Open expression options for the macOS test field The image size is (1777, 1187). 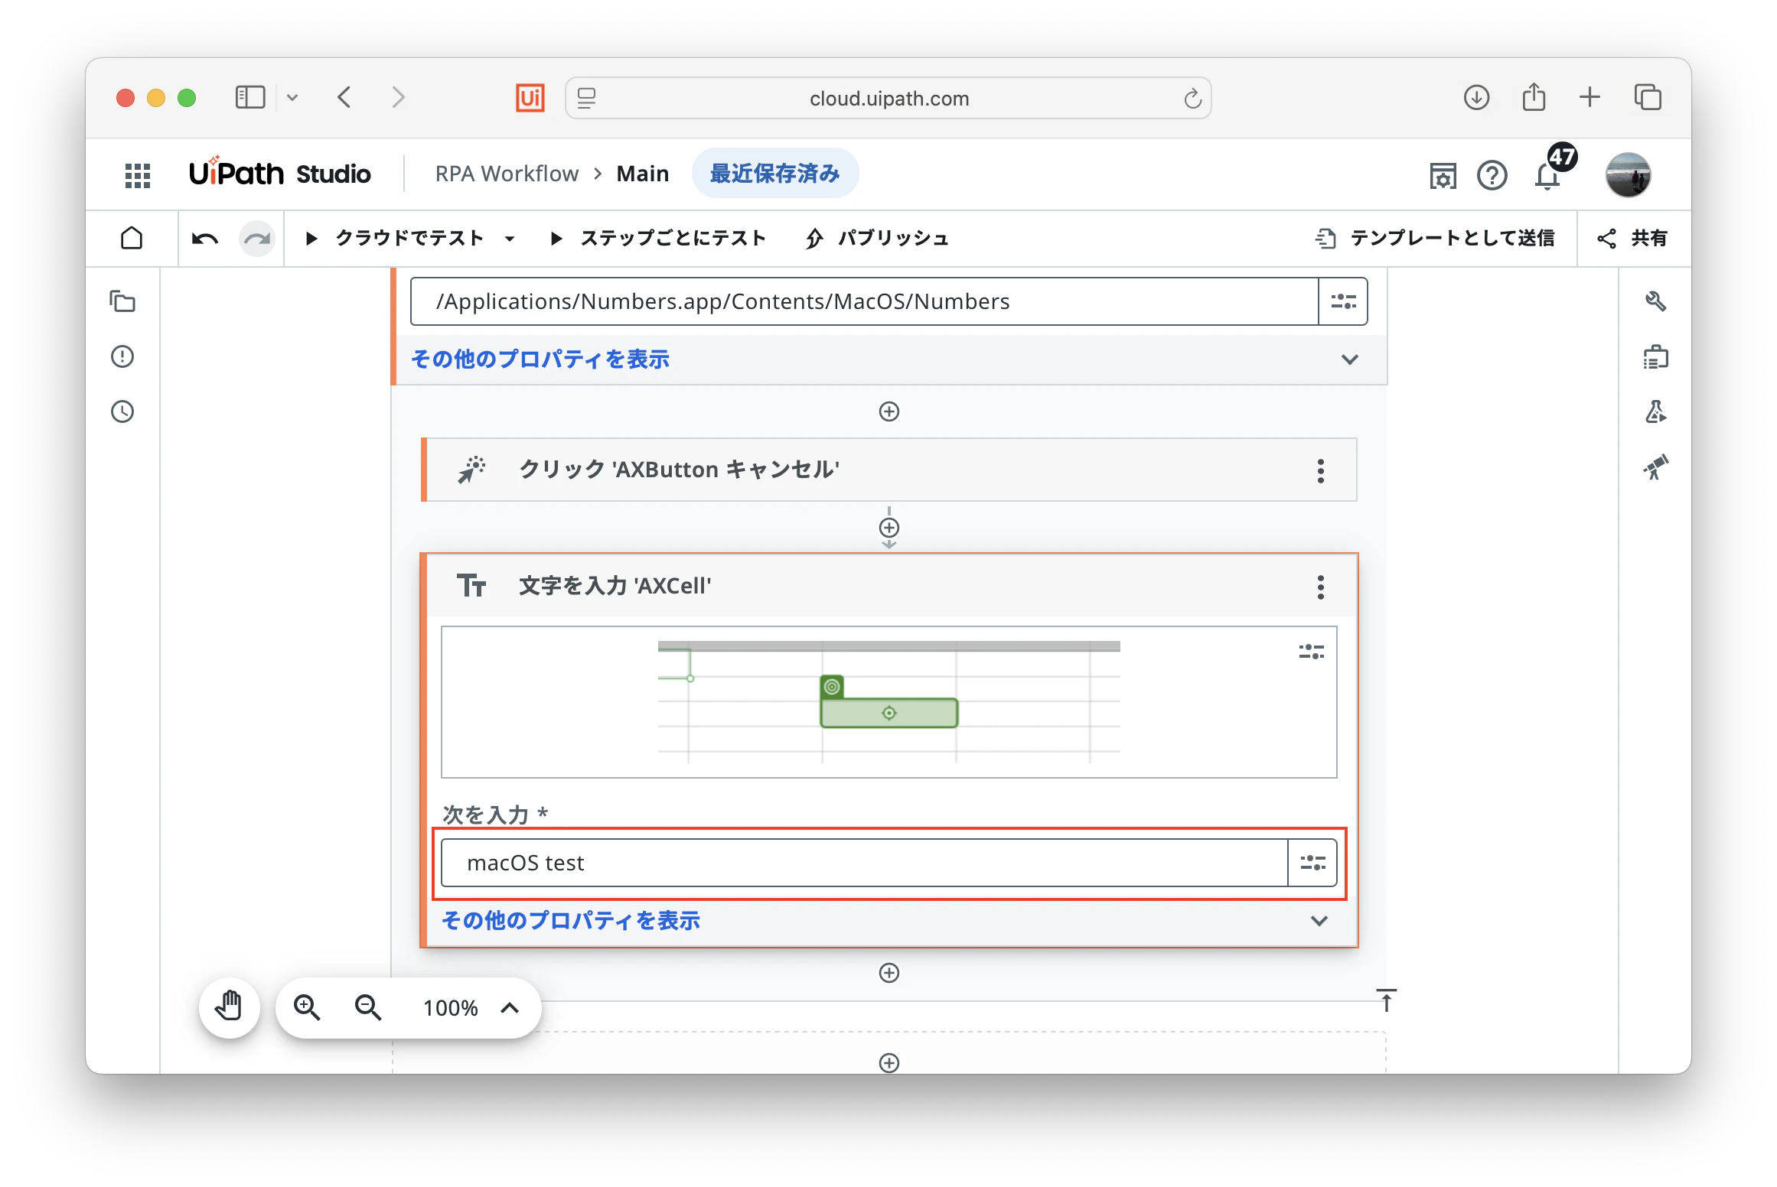coord(1312,863)
